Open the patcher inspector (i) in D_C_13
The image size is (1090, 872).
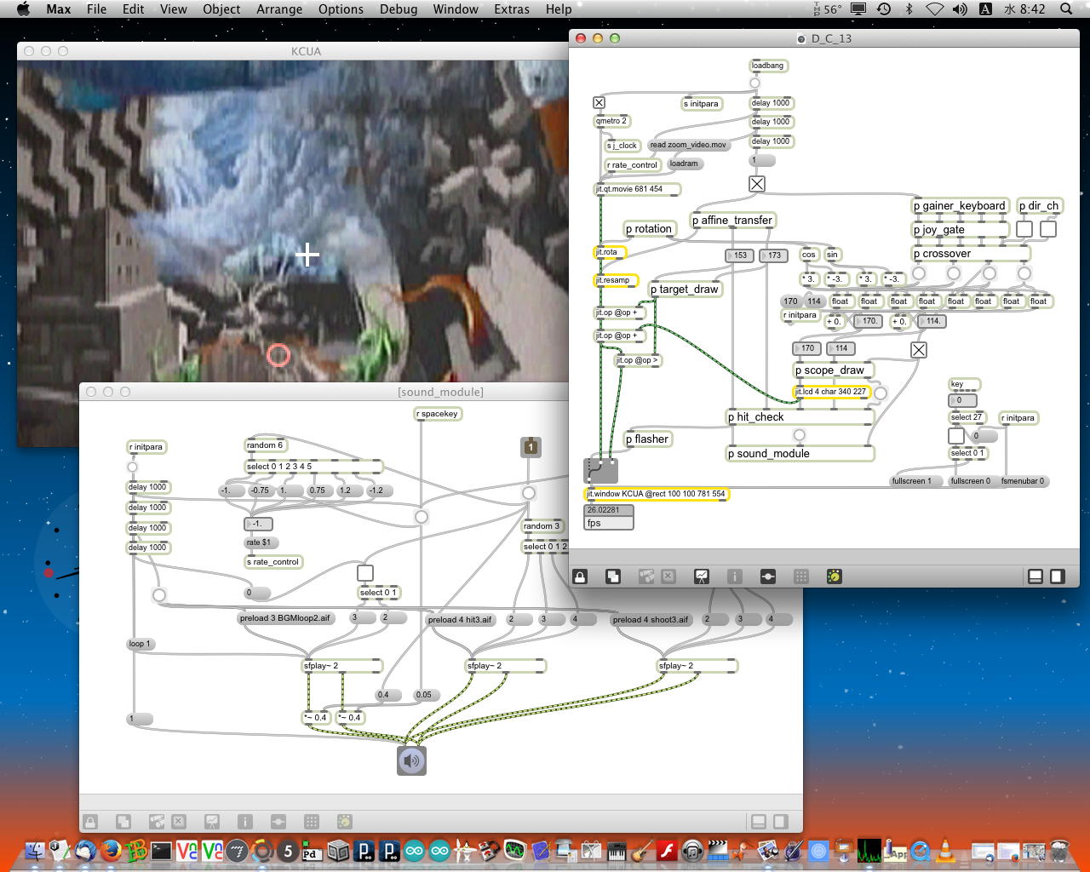(734, 577)
